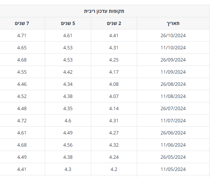Select the 26/07/2024 date cell

click(x=173, y=108)
